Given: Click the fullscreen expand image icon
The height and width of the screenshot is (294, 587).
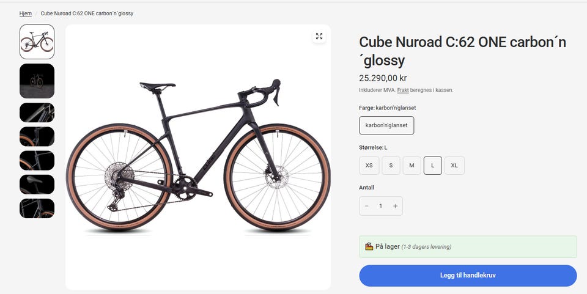Looking at the screenshot, I should (319, 37).
